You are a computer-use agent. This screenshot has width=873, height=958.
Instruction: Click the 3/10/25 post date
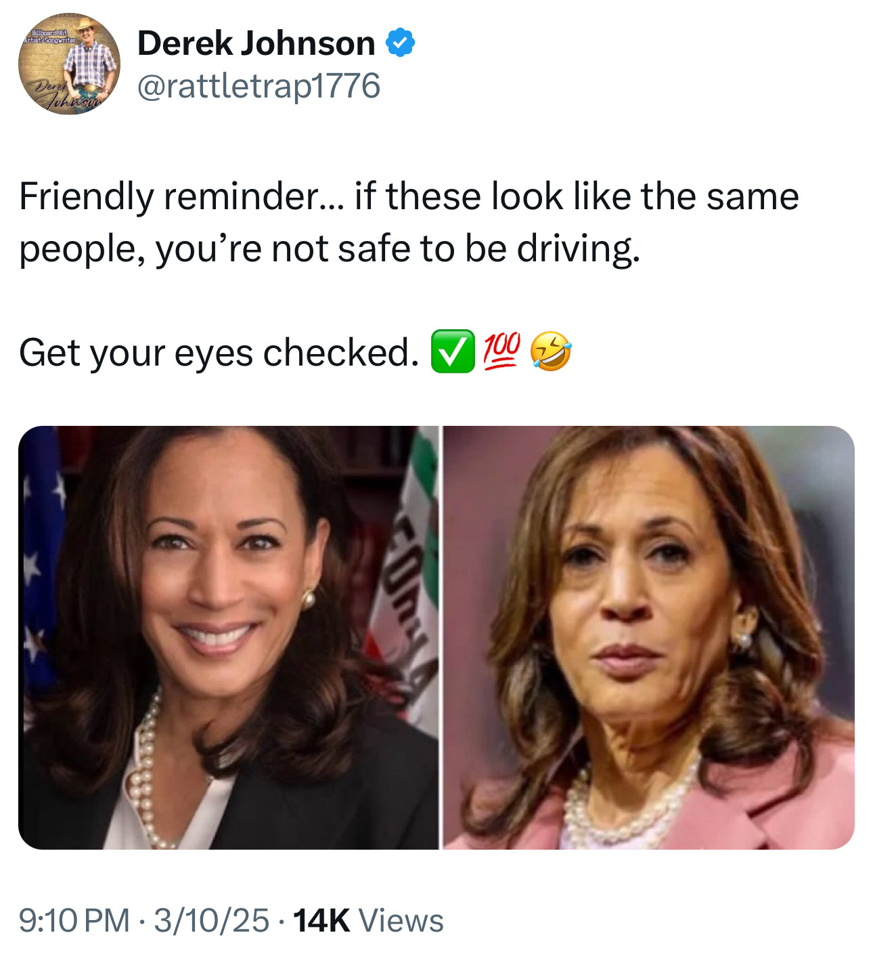point(211,920)
